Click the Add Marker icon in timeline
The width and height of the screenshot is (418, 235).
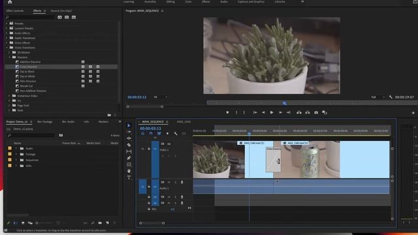[167, 133]
